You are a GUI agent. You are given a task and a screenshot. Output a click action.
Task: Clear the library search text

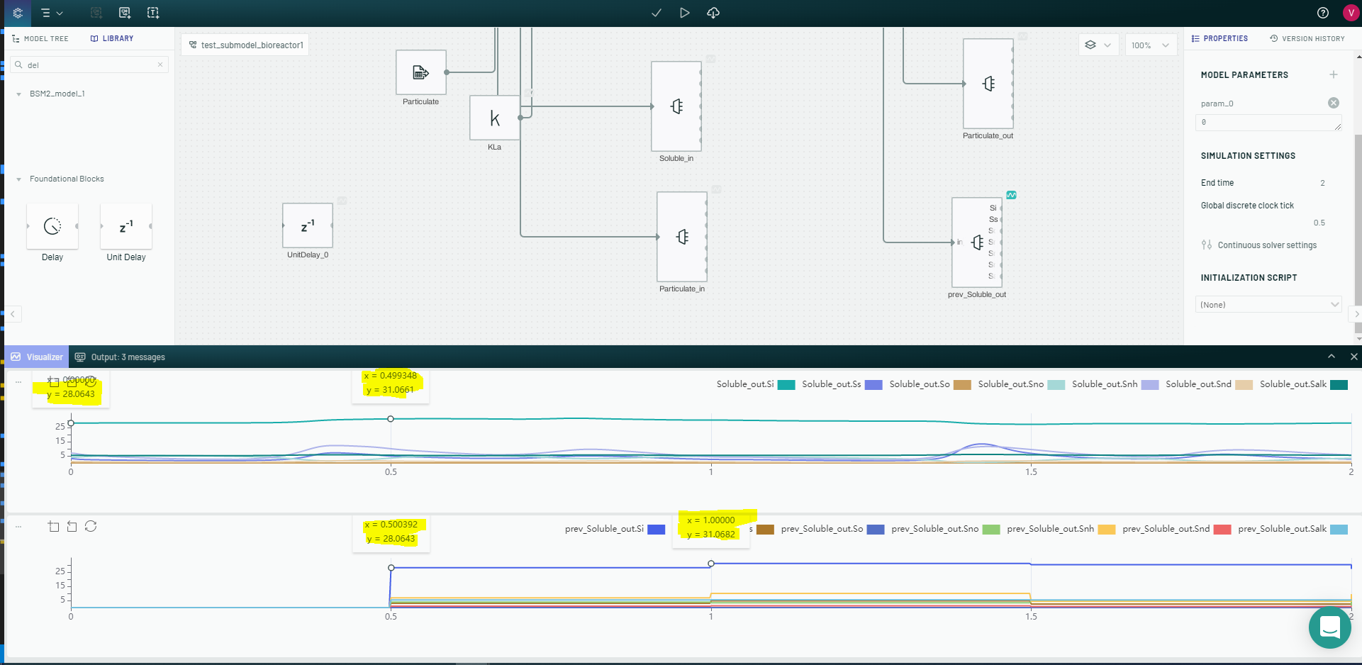[160, 65]
